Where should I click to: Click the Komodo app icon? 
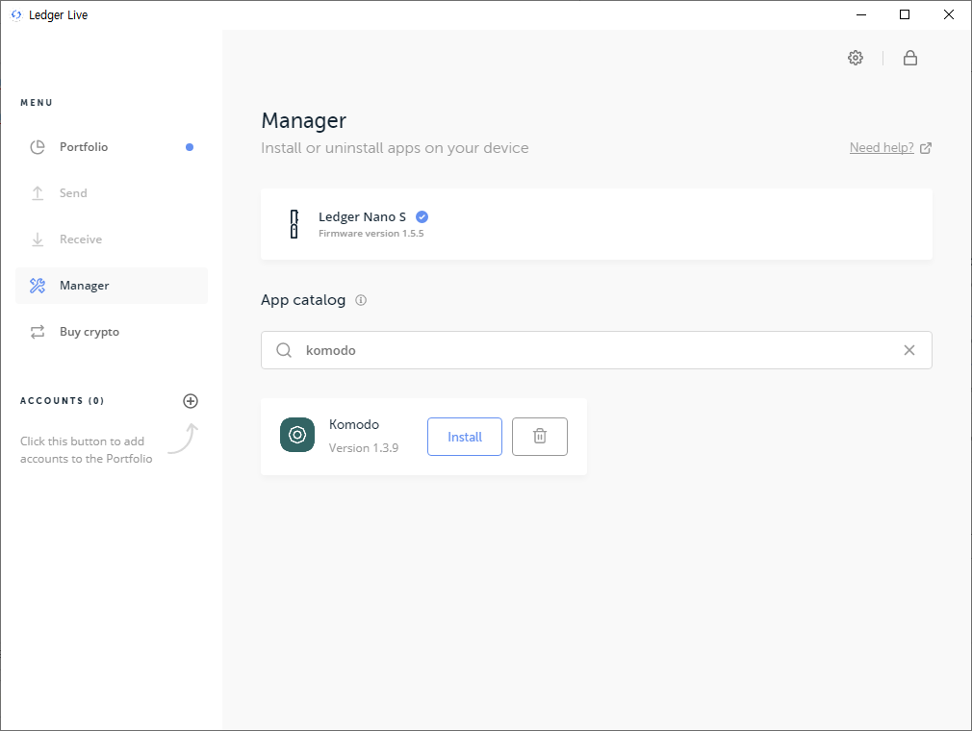pos(297,435)
